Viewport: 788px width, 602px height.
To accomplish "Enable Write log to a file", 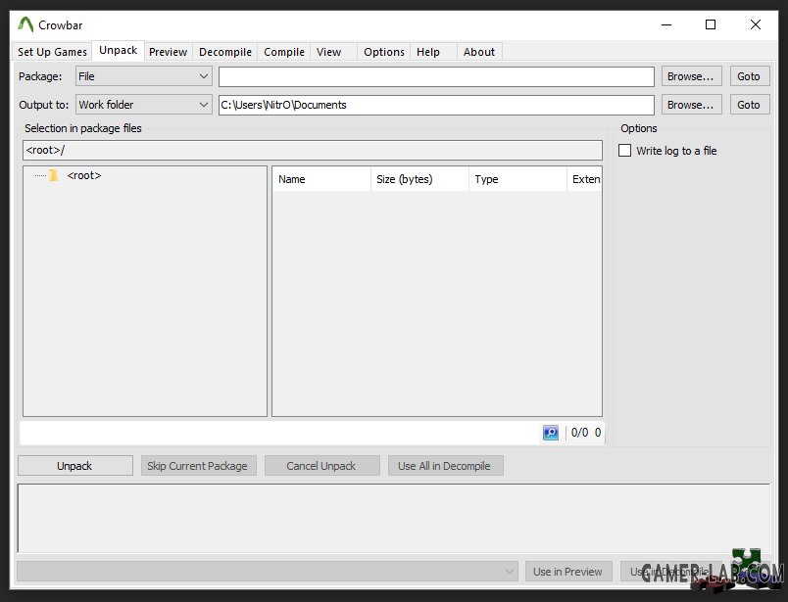I will click(624, 151).
